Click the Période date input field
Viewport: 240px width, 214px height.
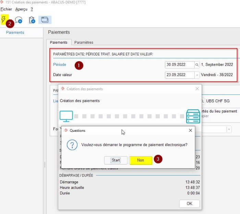click(180, 65)
